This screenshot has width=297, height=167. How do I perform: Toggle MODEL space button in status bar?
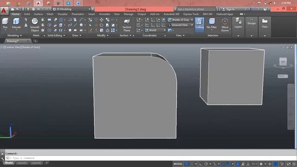coord(178,164)
